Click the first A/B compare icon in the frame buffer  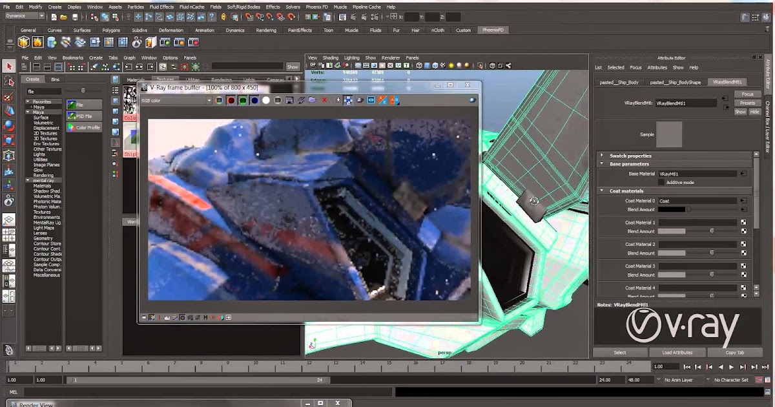(x=382, y=100)
